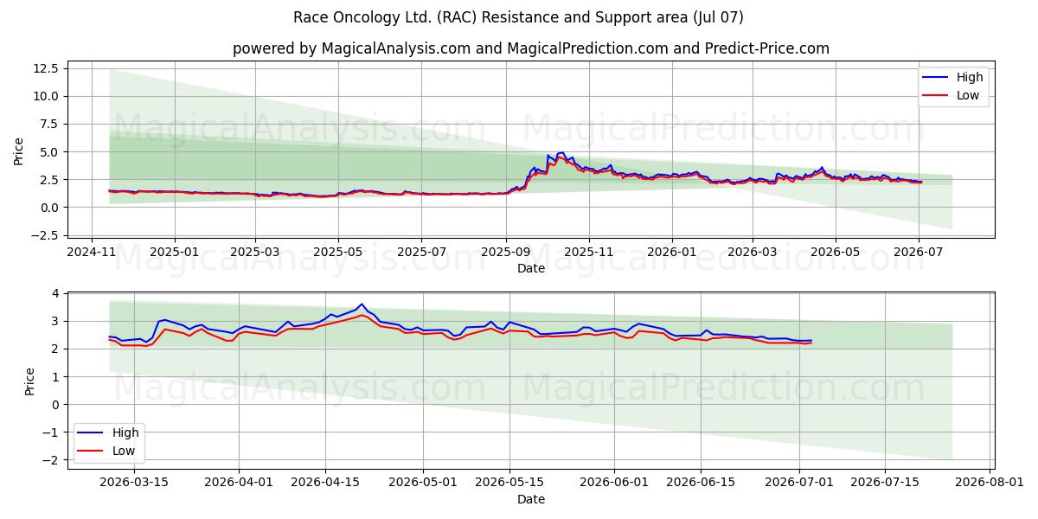The height and width of the screenshot is (519, 1038).
Task: Click the '2026-07' x-axis label on top chart
Action: click(x=918, y=252)
